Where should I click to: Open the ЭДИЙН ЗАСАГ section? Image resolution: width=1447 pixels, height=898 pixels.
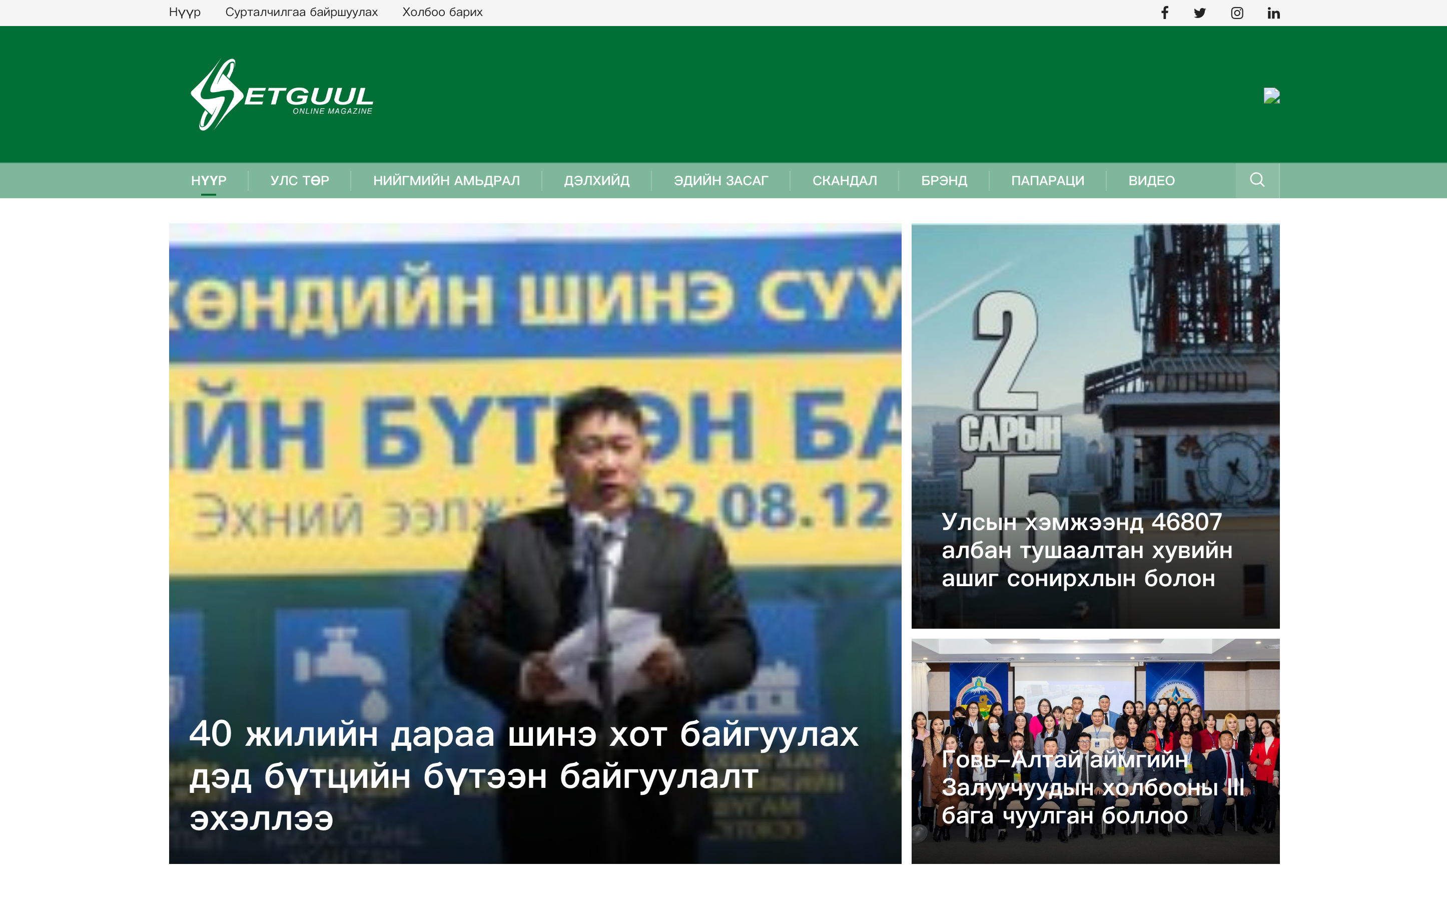(720, 181)
